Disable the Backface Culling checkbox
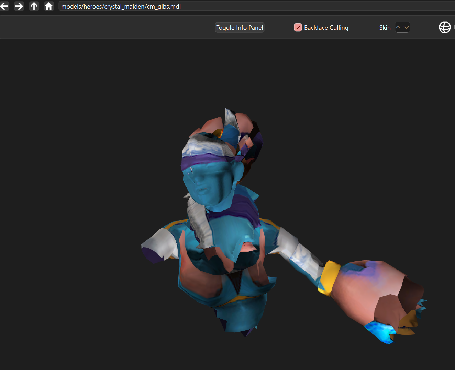Viewport: 455px width, 370px height. [298, 27]
